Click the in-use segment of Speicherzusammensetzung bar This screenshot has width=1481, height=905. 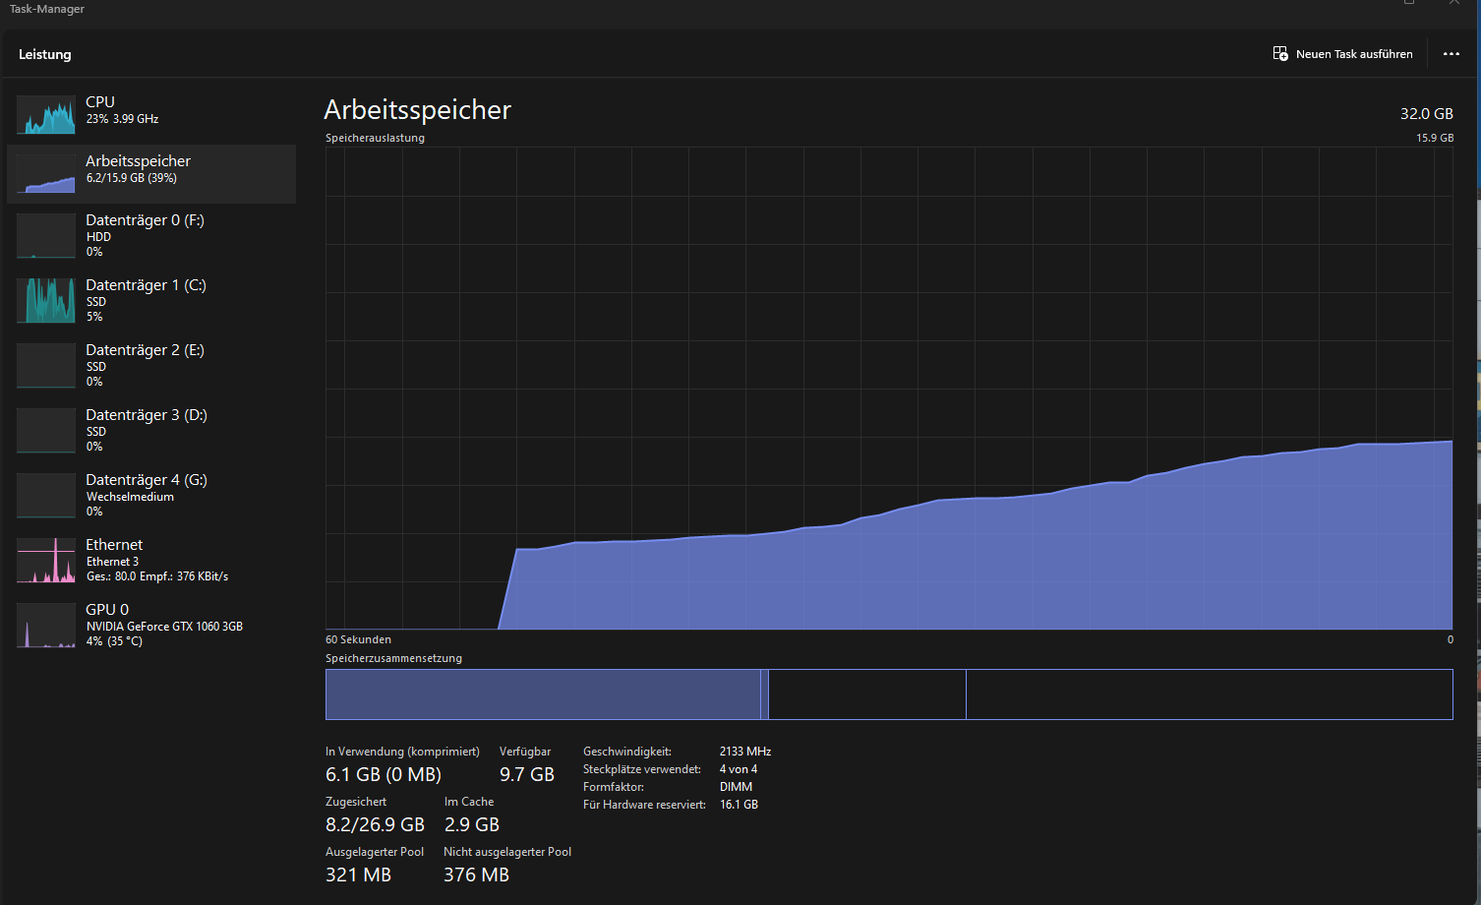pyautogui.click(x=543, y=694)
